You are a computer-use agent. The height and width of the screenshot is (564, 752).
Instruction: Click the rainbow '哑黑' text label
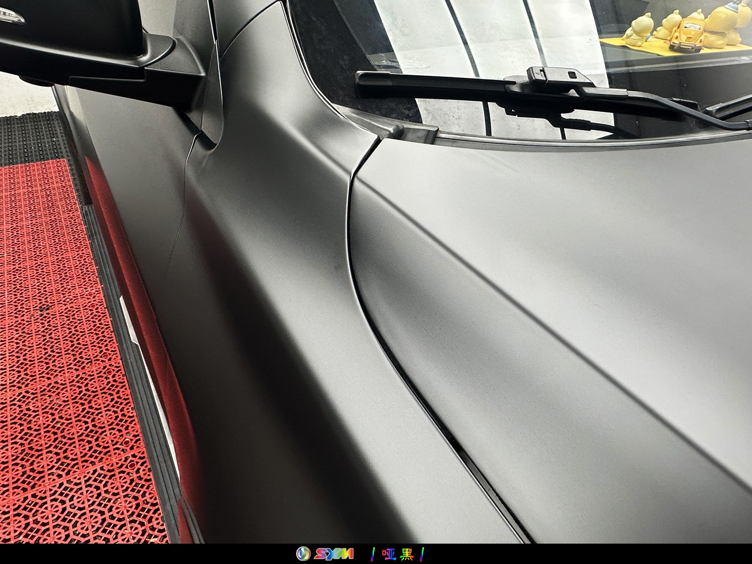point(398,554)
